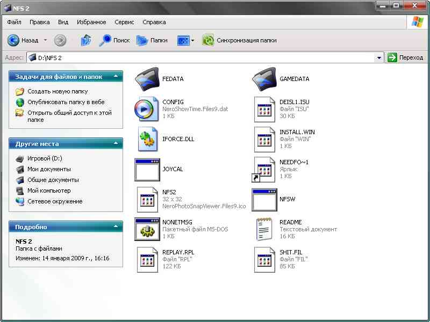Screen dimensions: 430x322
Task: Close the NFS 2 window
Action: pyautogui.click(x=414, y=5)
